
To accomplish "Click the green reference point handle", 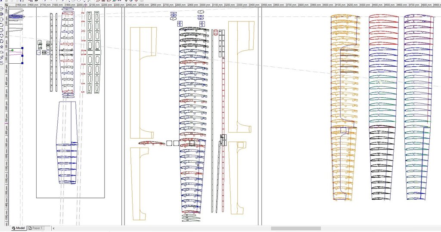I will 12,50.
